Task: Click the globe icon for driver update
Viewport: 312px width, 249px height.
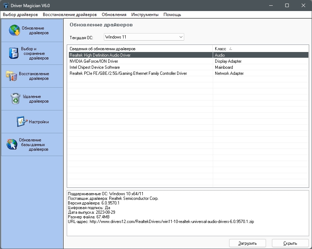Action: [14, 30]
